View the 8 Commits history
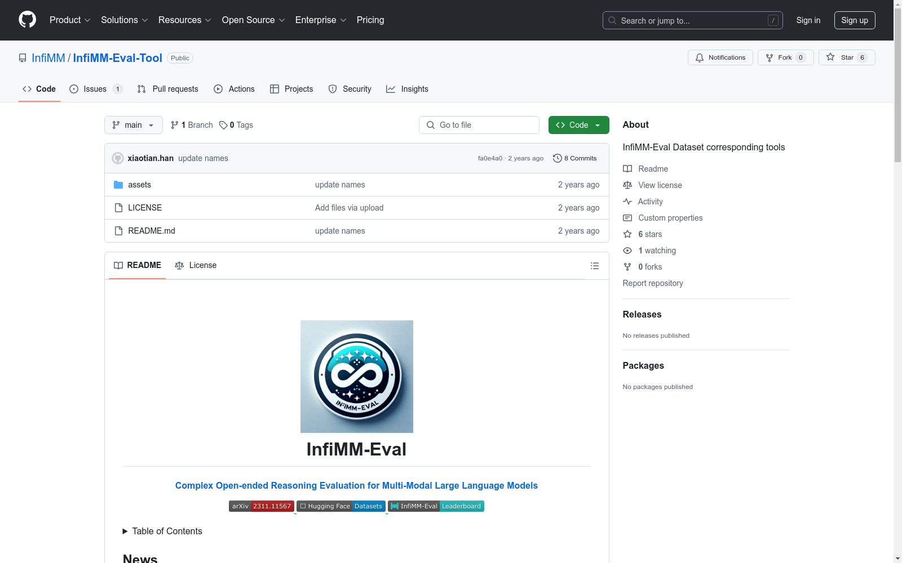The width and height of the screenshot is (902, 563). pos(575,158)
